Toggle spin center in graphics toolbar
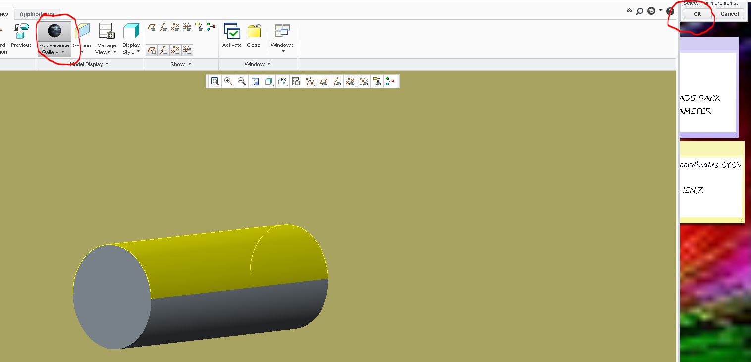The height and width of the screenshot is (362, 751). (x=391, y=81)
